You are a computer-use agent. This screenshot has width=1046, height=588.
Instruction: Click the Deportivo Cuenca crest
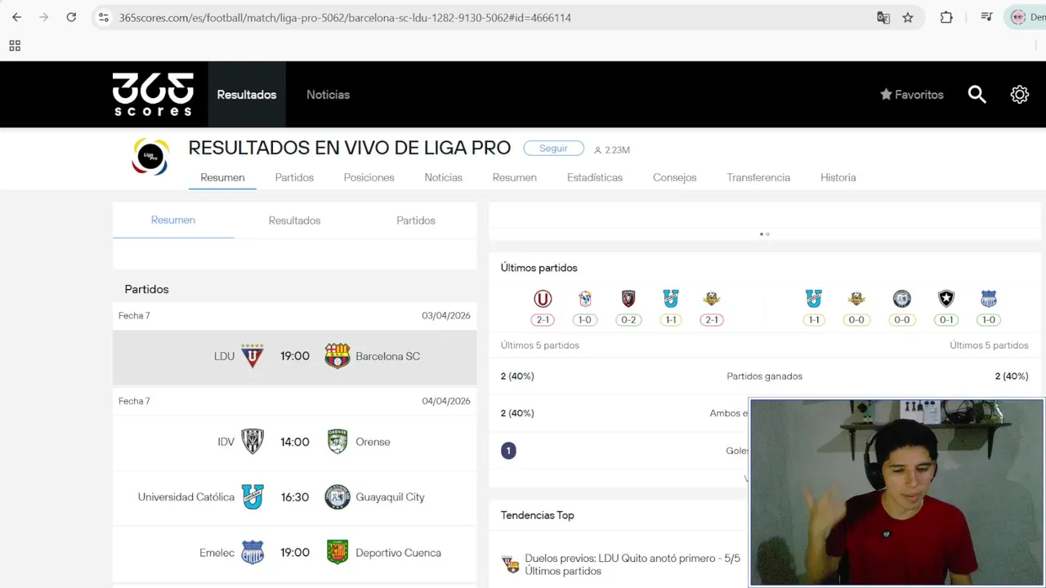point(337,553)
